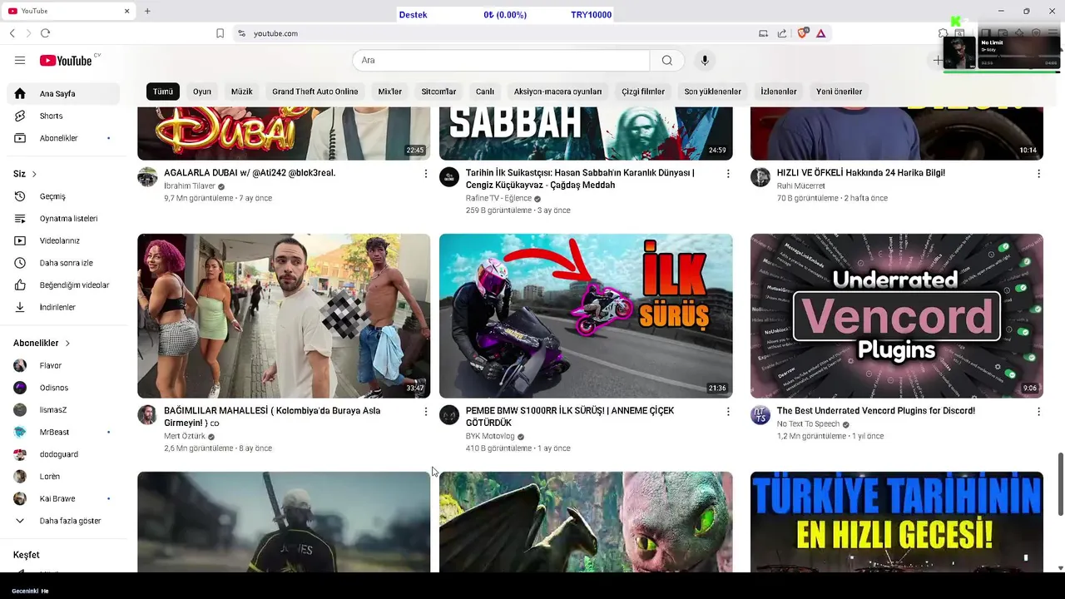Select the Çizgi filmler chip
Viewport: 1065px width, 599px height.
(x=643, y=92)
